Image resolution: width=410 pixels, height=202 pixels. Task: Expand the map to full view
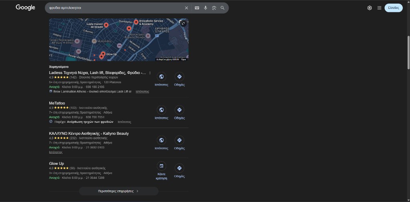(183, 24)
